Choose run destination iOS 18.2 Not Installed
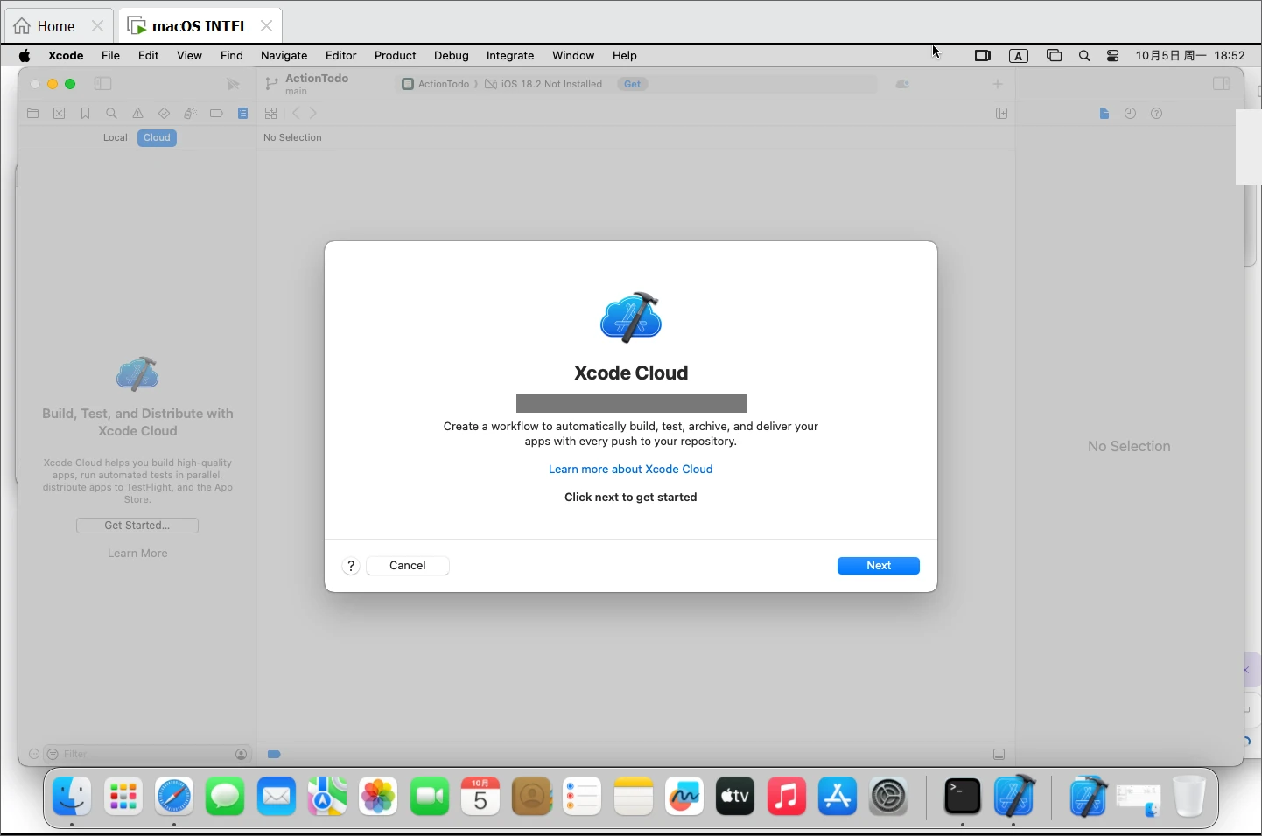 tap(544, 85)
